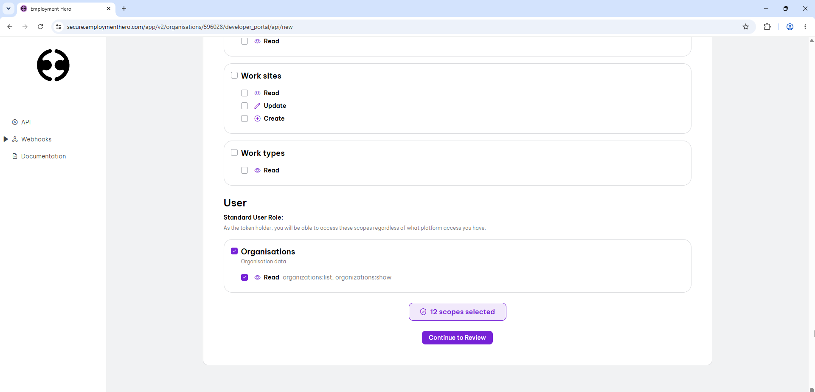Open a new browser tab

click(124, 8)
